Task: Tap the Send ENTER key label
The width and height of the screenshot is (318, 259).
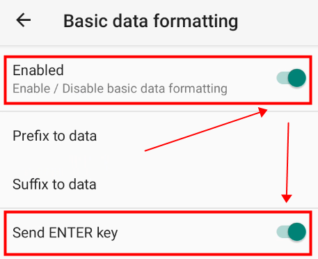Action: [x=65, y=233]
